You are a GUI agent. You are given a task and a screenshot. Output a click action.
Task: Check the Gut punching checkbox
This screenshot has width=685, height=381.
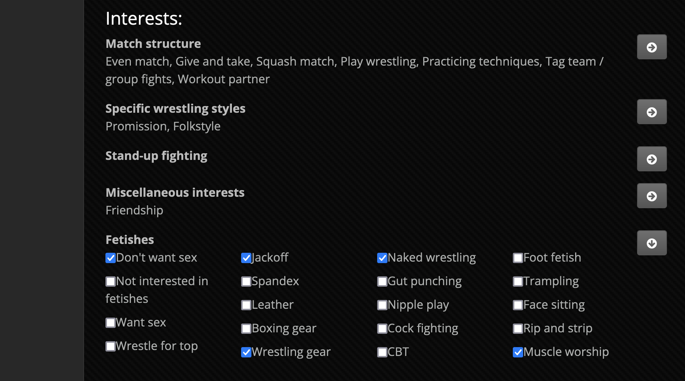[x=382, y=282]
